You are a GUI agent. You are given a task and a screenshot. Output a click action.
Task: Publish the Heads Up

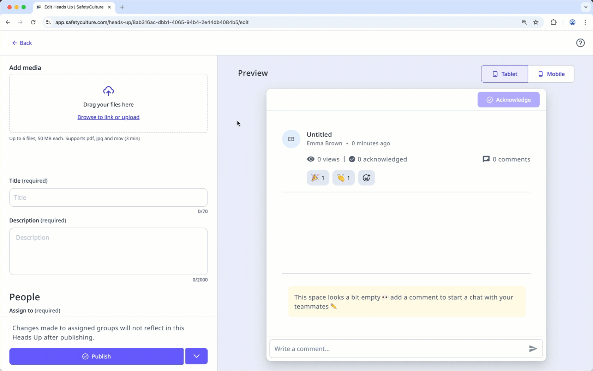(96, 356)
